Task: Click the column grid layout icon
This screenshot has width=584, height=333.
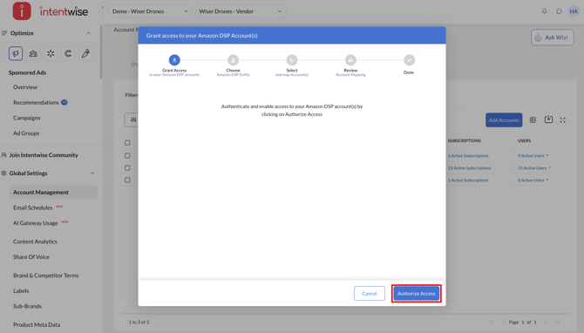Action: tap(533, 120)
